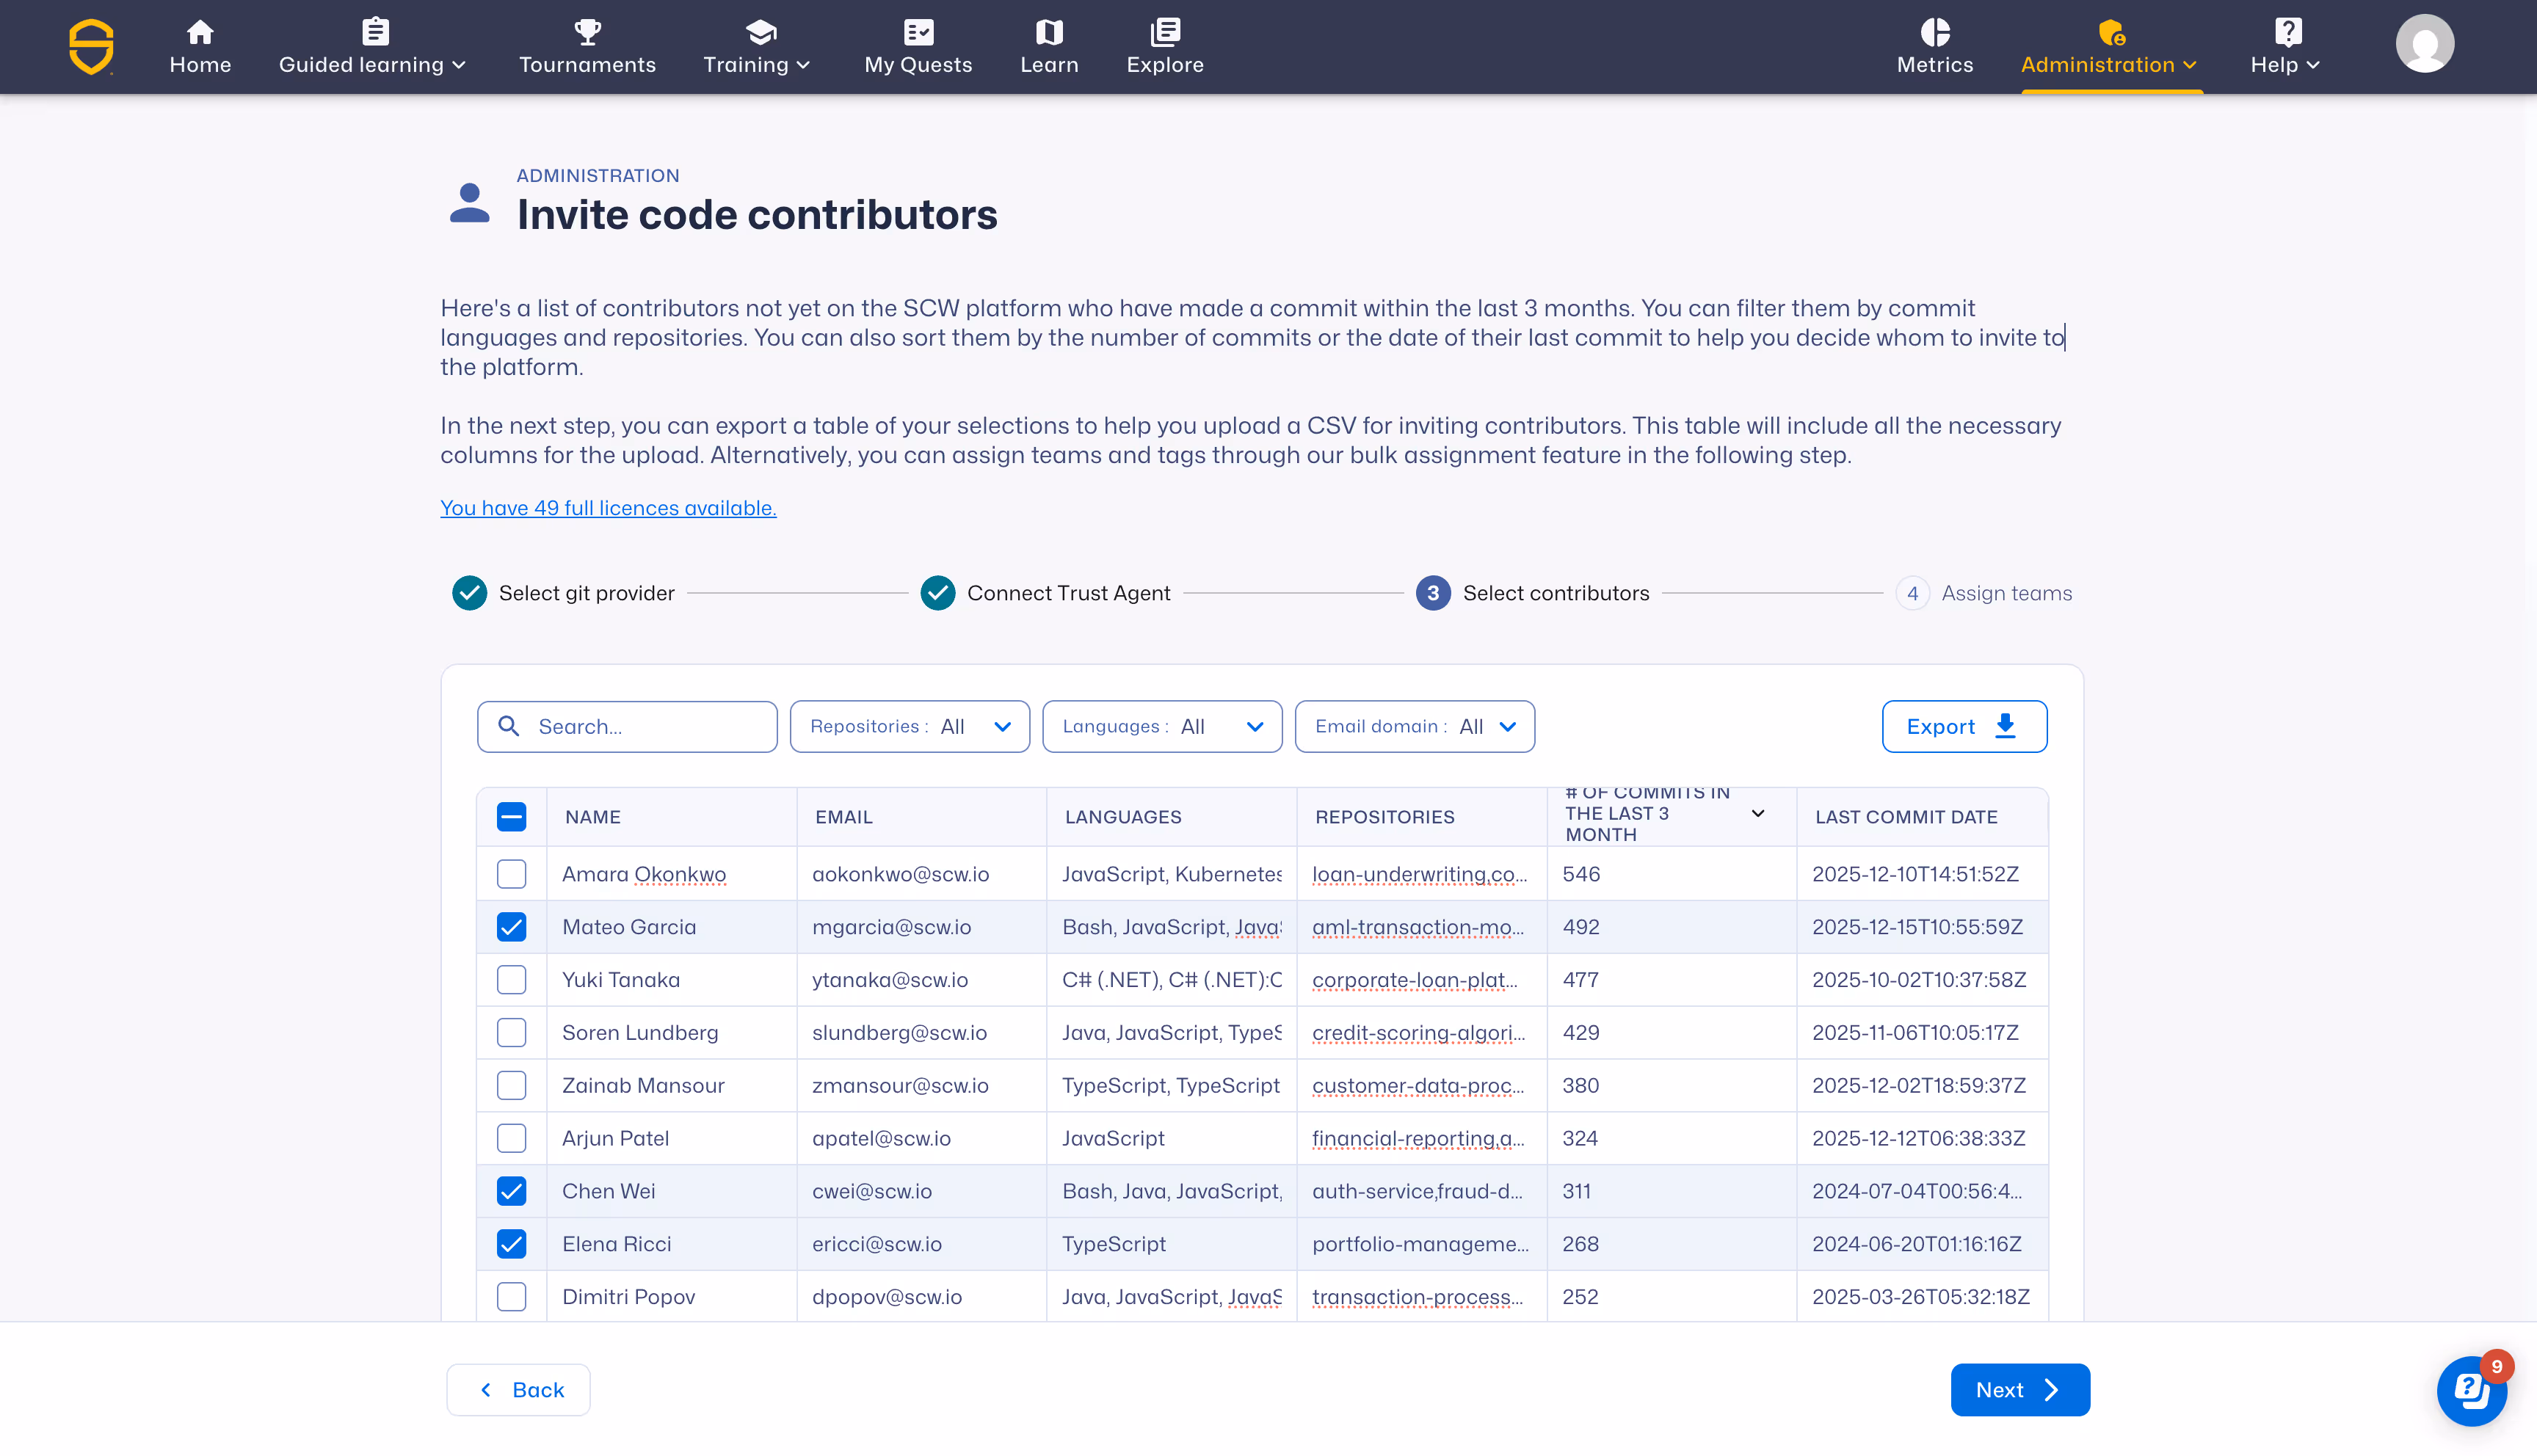Click the user profile avatar

pyautogui.click(x=2424, y=44)
